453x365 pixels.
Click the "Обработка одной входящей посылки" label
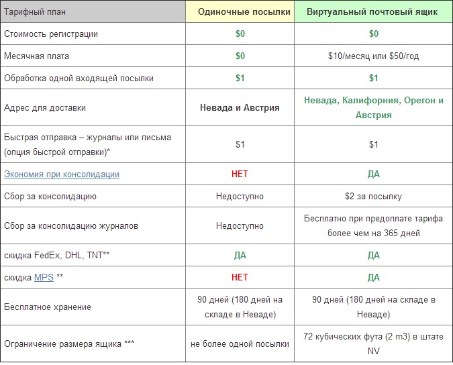coord(79,79)
